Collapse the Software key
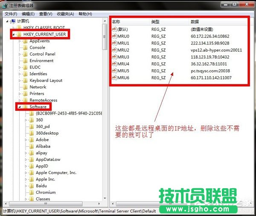 coord(20,107)
